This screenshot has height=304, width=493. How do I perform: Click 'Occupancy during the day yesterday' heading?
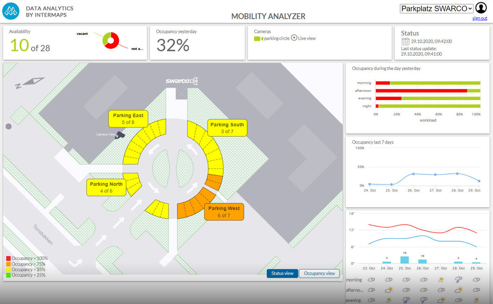click(x=386, y=68)
